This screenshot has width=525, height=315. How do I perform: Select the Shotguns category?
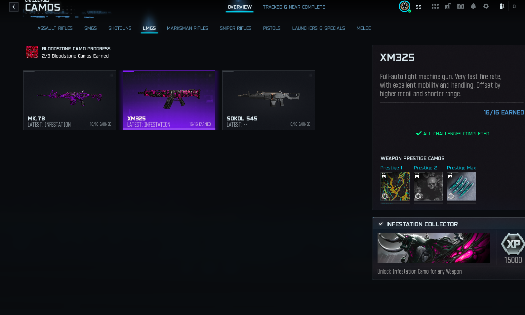(x=120, y=28)
